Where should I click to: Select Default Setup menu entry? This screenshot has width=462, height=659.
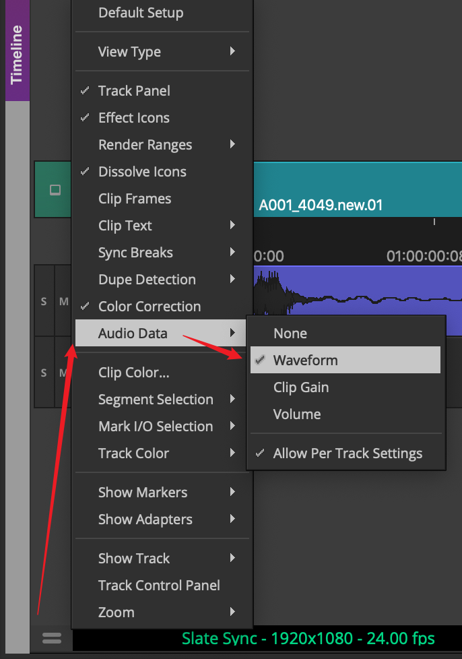(x=141, y=13)
